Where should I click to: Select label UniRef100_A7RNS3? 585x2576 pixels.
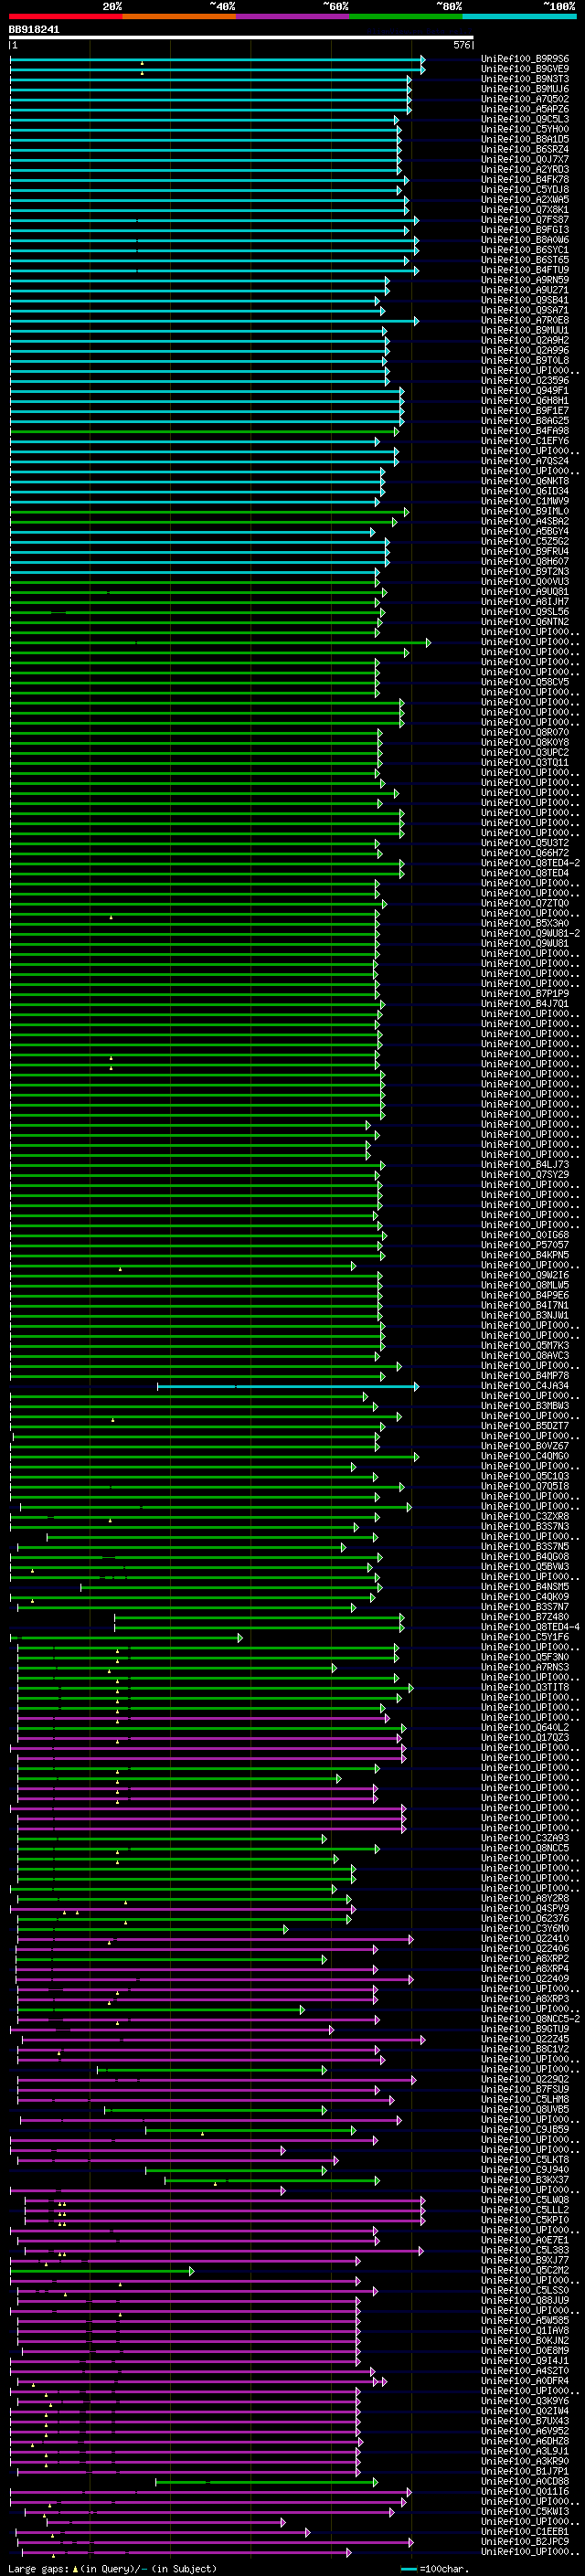pyautogui.click(x=525, y=1667)
